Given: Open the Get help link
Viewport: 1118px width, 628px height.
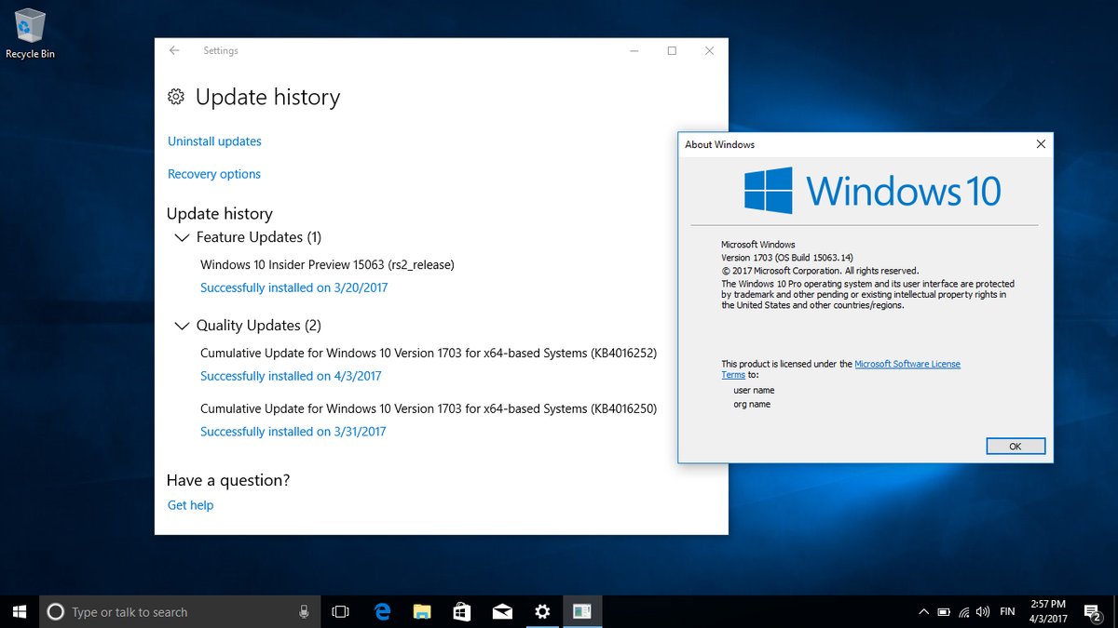Looking at the screenshot, I should click(x=190, y=505).
